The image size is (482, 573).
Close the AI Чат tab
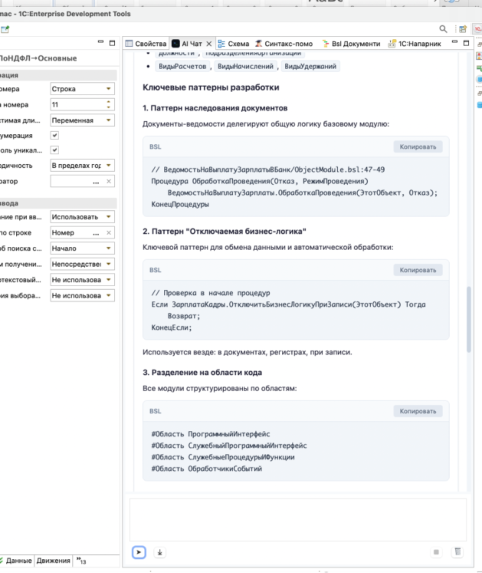click(209, 44)
